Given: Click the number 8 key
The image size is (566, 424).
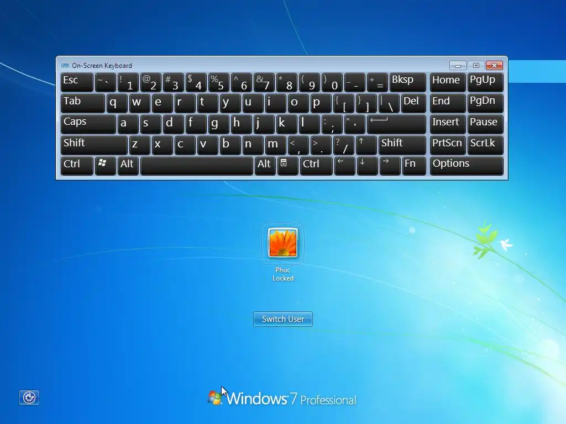Looking at the screenshot, I should [287, 82].
